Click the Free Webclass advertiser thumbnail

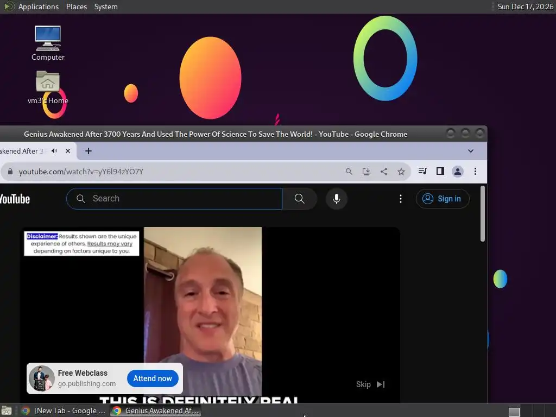tap(41, 378)
